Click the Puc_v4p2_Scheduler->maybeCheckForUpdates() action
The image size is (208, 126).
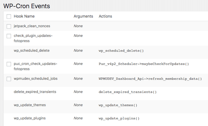point(144,64)
